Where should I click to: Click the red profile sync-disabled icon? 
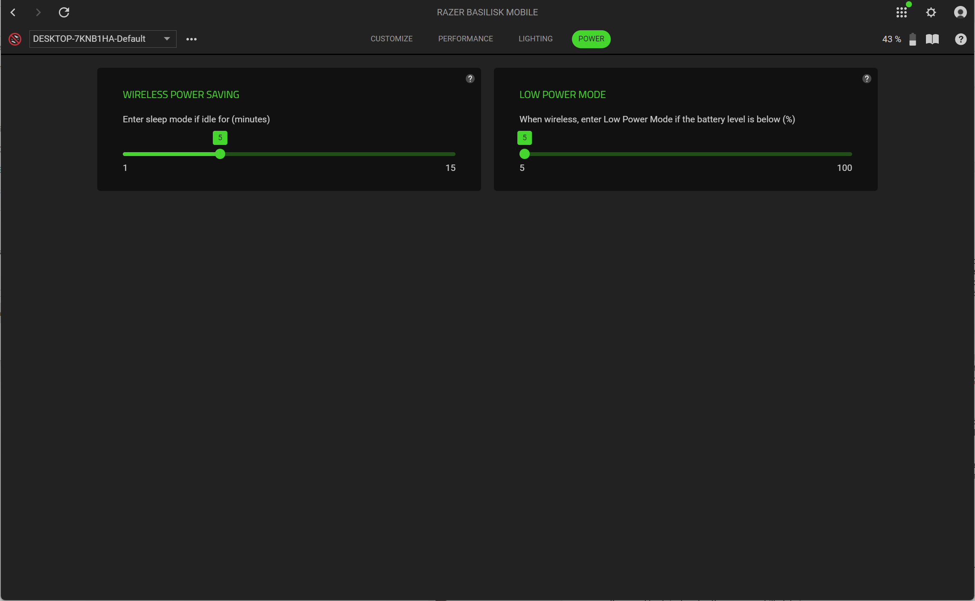click(x=15, y=39)
